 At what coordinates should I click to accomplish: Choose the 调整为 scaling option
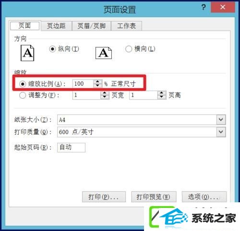point(23,95)
